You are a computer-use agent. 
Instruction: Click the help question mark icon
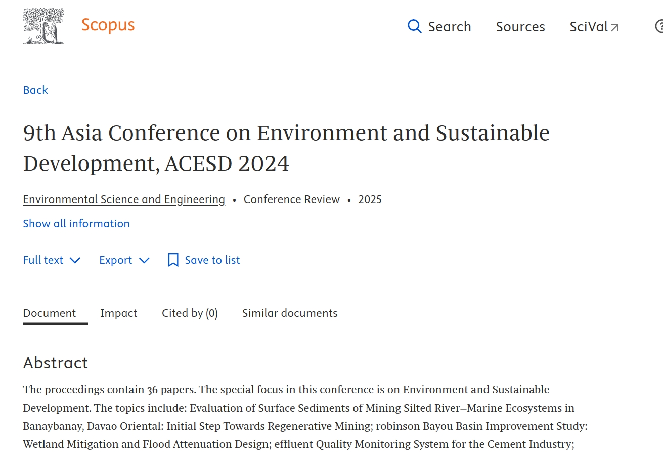coord(659,26)
